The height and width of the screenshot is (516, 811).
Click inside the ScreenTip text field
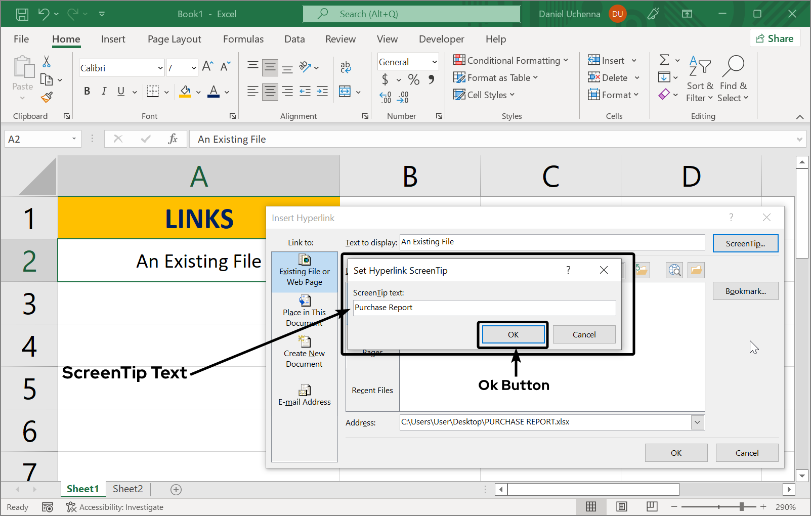[484, 308]
